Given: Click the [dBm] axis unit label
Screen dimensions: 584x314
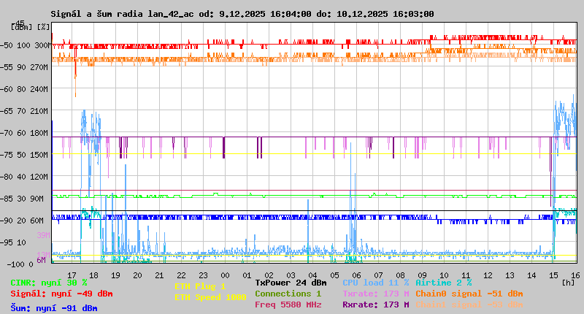Looking at the screenshot, I should coord(20,26).
